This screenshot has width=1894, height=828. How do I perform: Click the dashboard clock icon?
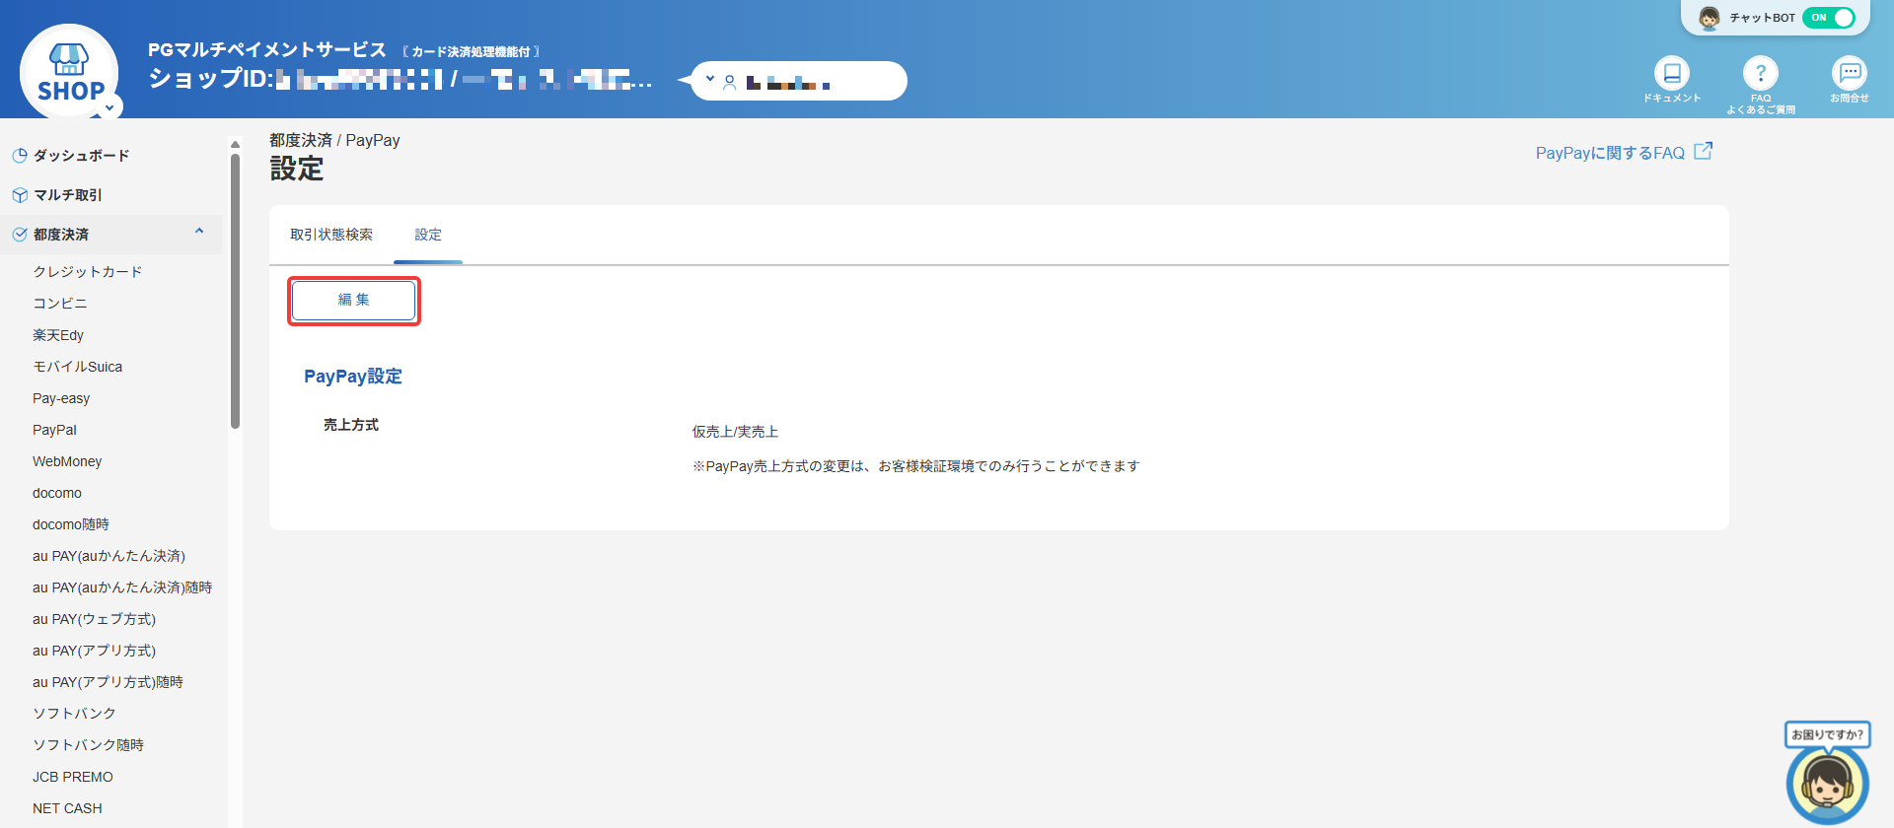pyautogui.click(x=20, y=156)
